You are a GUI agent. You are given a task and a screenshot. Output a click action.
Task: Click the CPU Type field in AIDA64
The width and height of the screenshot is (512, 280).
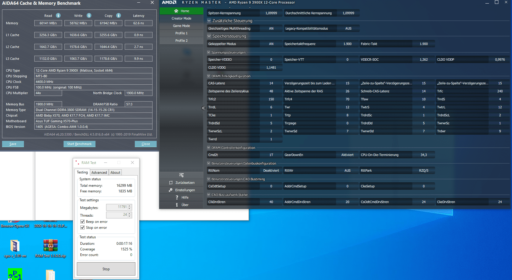point(93,70)
